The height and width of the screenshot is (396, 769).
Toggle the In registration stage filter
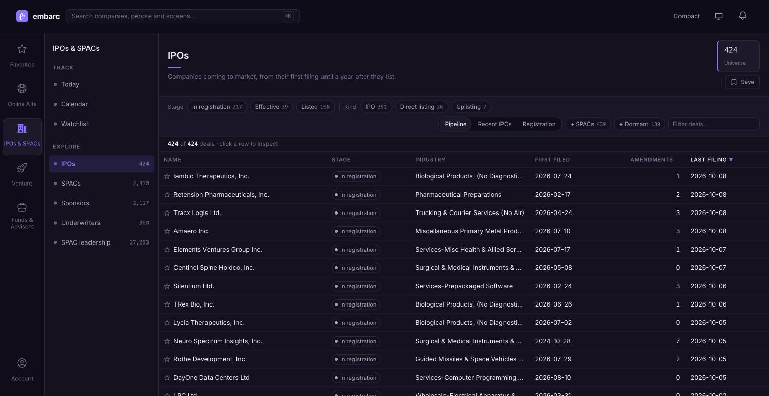click(217, 107)
